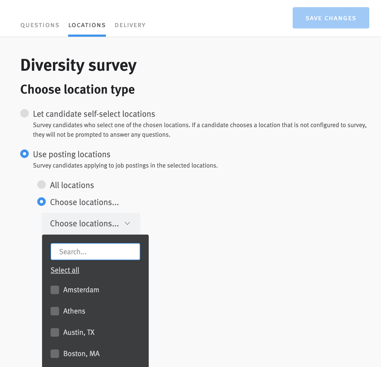Screen dimensions: 381x367
Task: Open the Locations tab
Action: point(87,25)
